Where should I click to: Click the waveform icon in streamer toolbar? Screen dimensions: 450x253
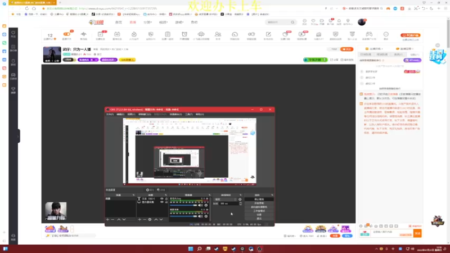pyautogui.click(x=83, y=35)
